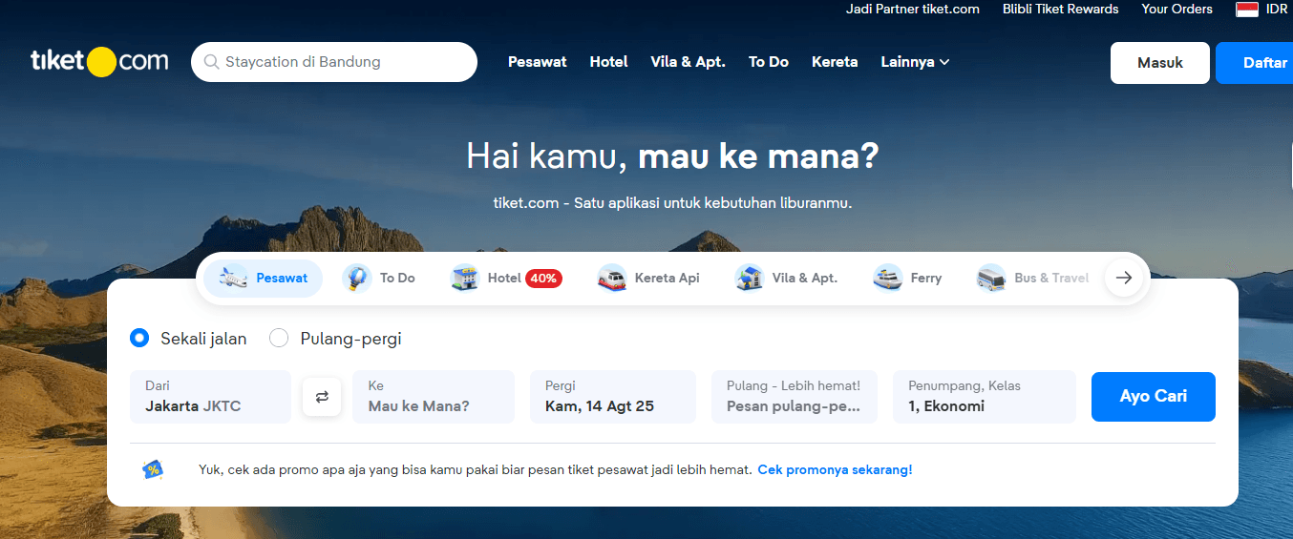
Task: Open Your Orders in top bar
Action: tap(1176, 10)
